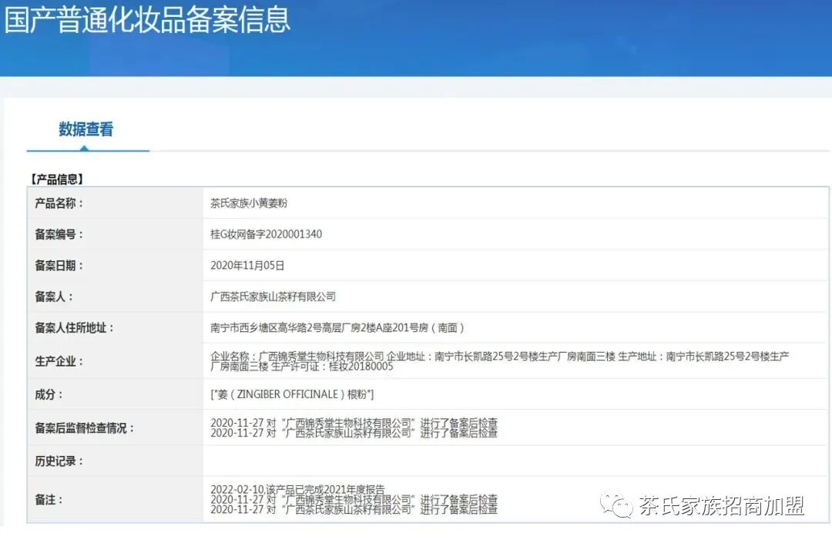Select the 备案后监督检查情况 label

coord(84,428)
